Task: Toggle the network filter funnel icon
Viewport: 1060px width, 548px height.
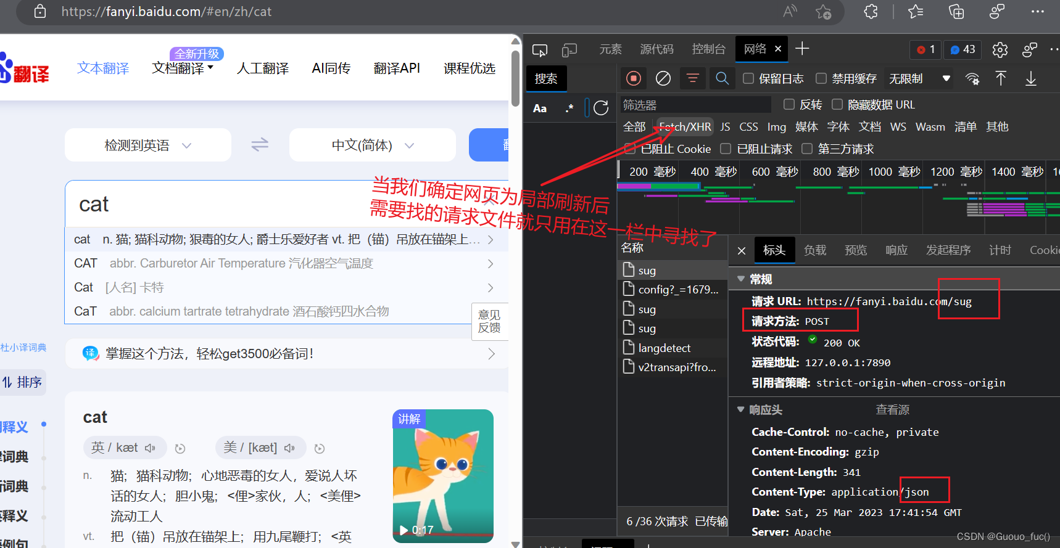Action: pyautogui.click(x=693, y=78)
